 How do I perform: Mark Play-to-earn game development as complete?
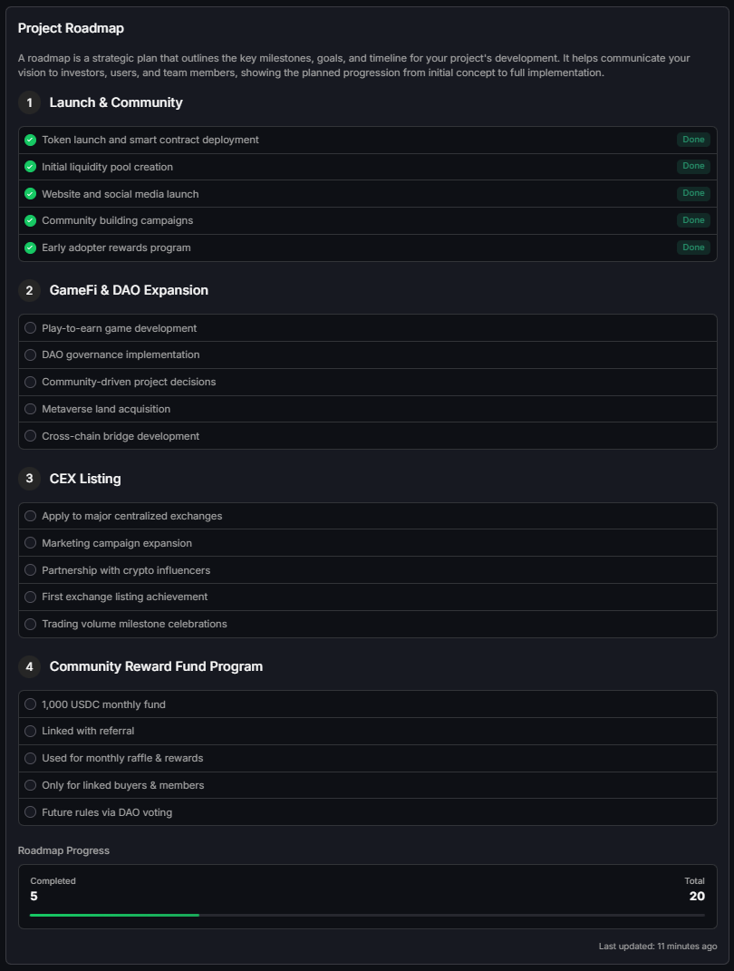click(x=30, y=328)
